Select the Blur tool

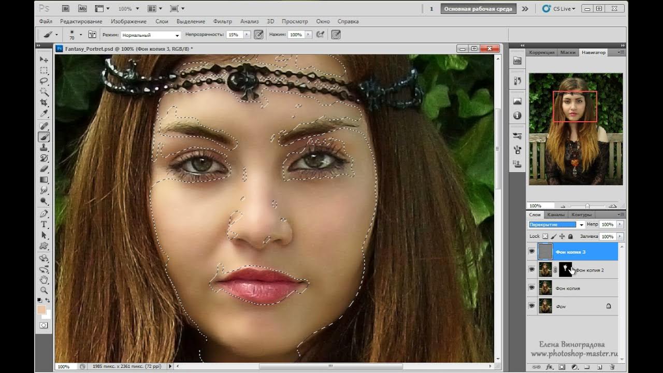pos(44,191)
